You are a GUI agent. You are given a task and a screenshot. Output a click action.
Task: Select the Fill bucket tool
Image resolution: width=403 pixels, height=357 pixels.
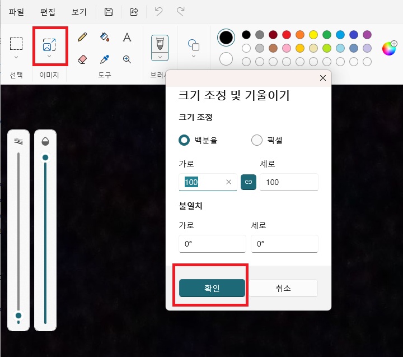coord(105,37)
